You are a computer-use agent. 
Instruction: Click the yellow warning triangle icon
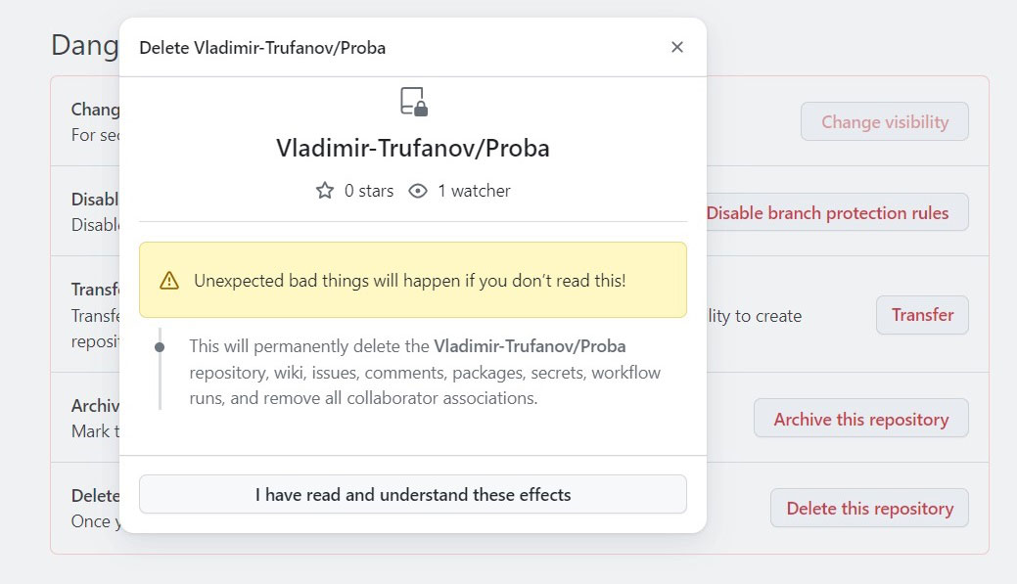(169, 281)
